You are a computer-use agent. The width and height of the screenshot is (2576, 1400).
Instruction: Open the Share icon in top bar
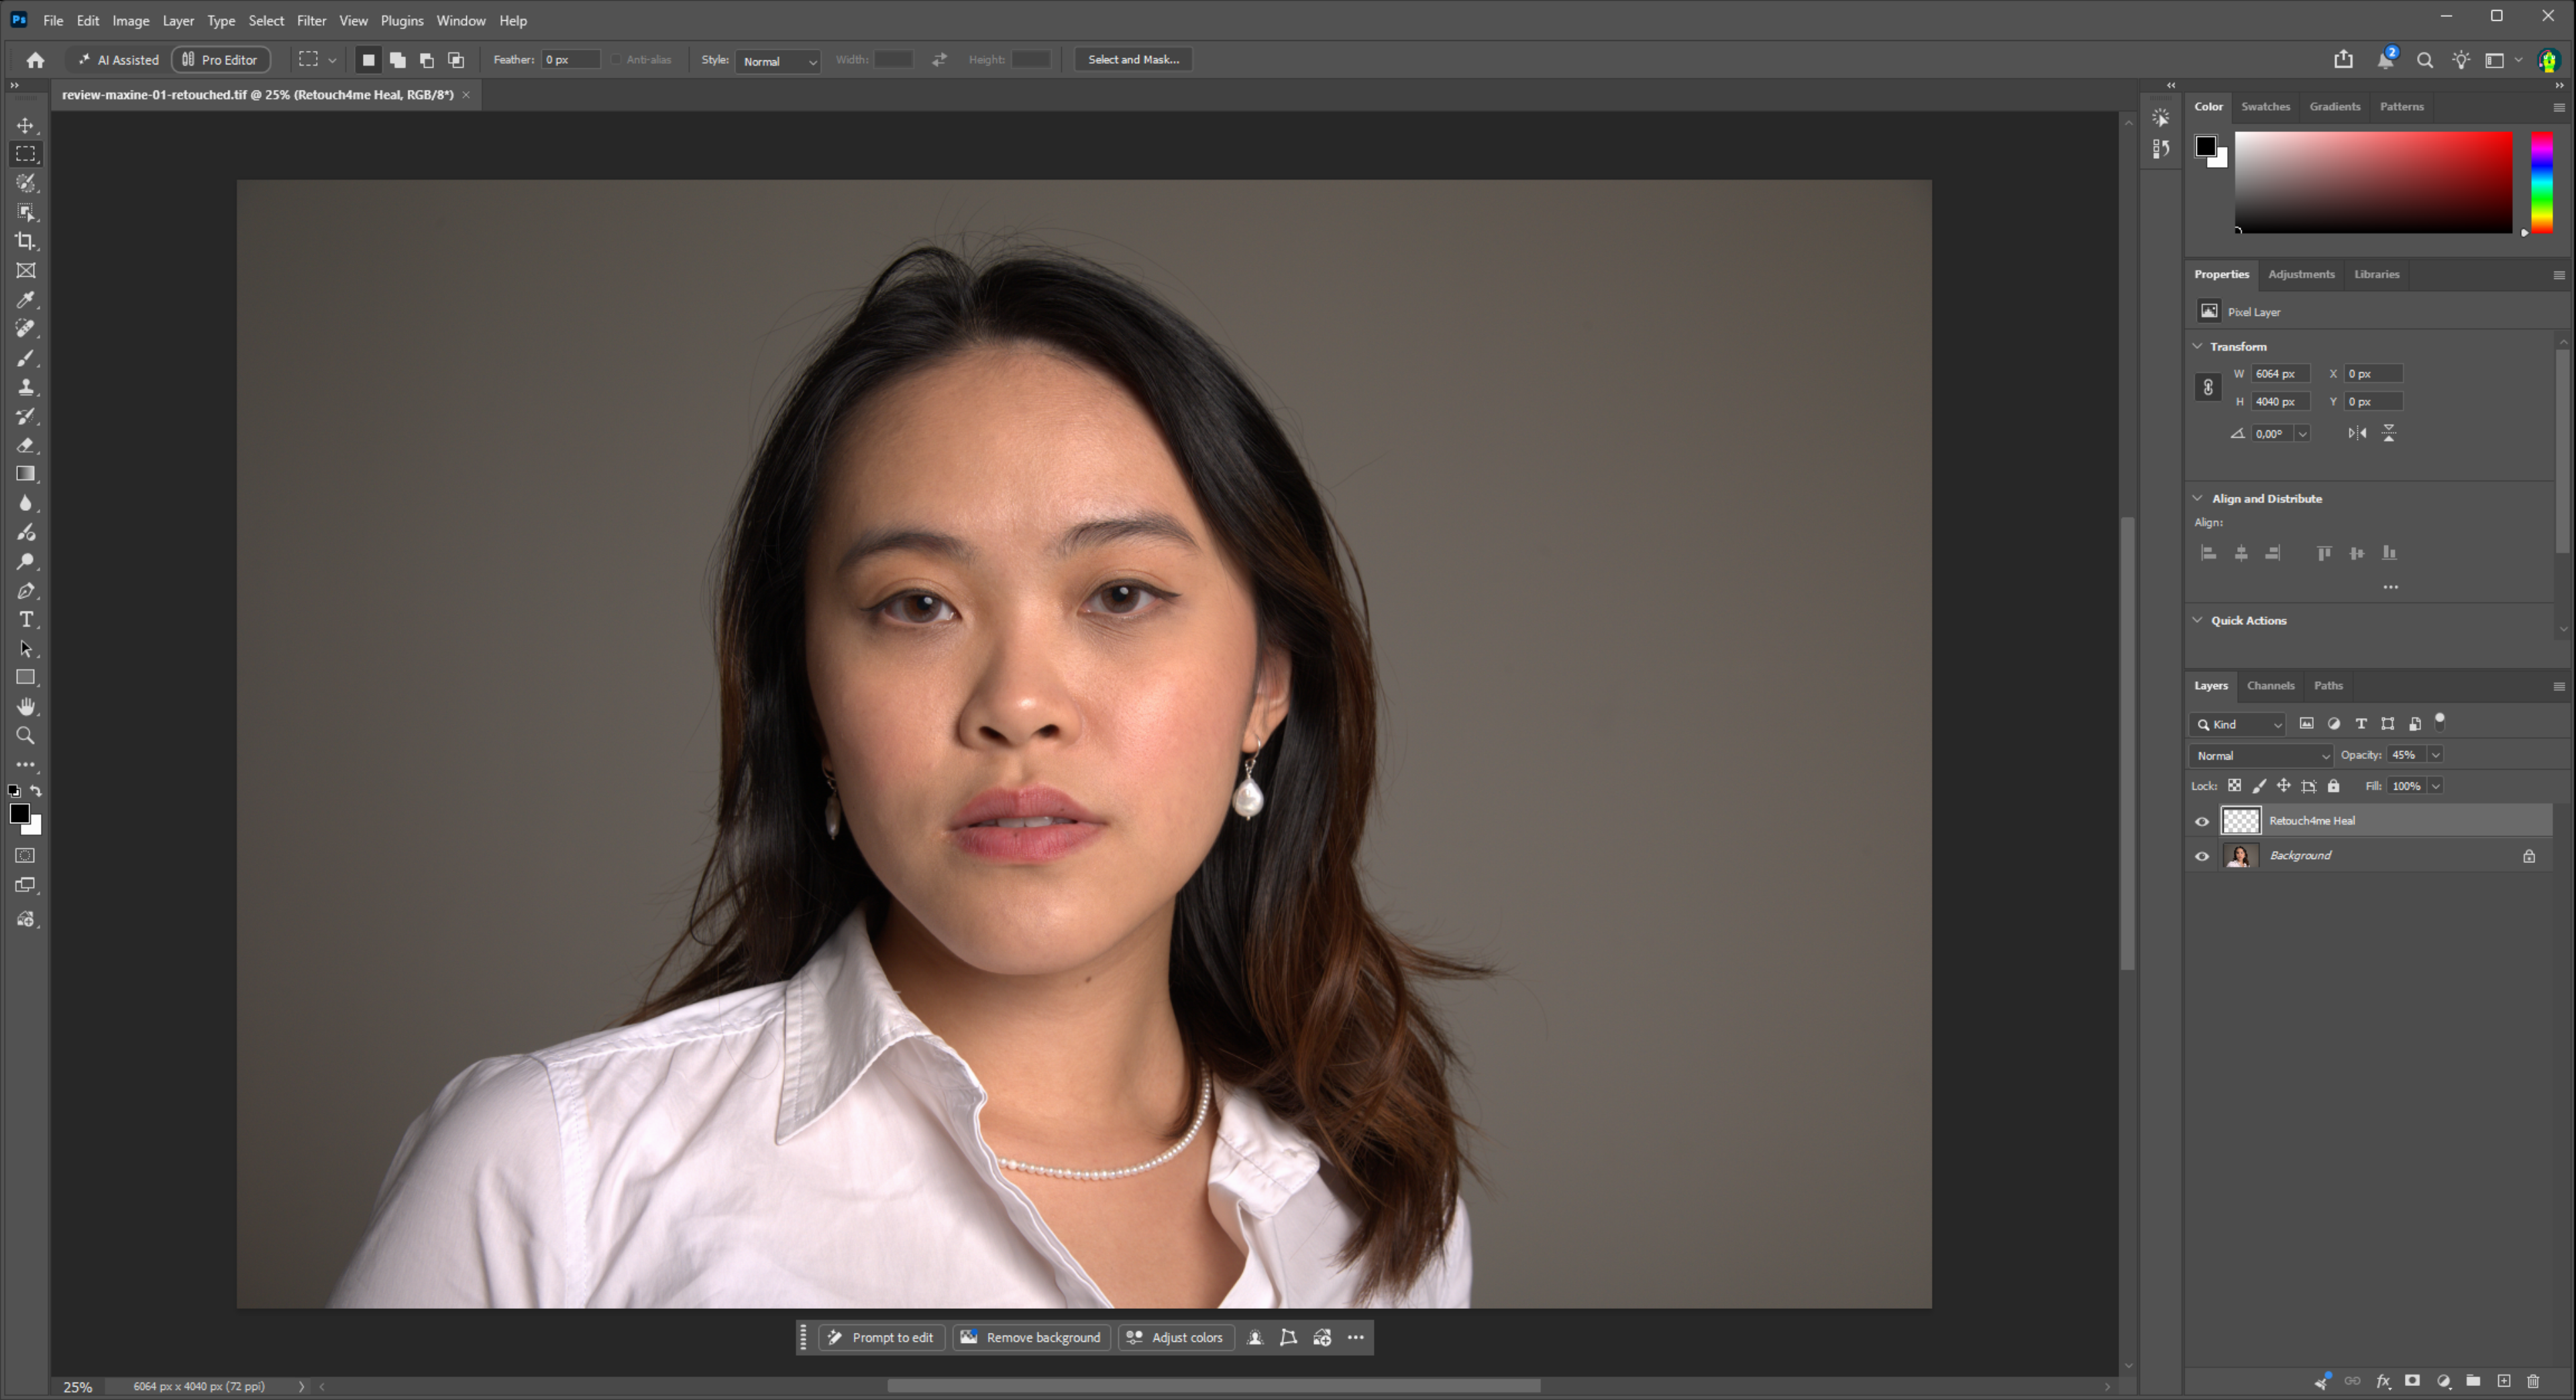coord(2343,60)
